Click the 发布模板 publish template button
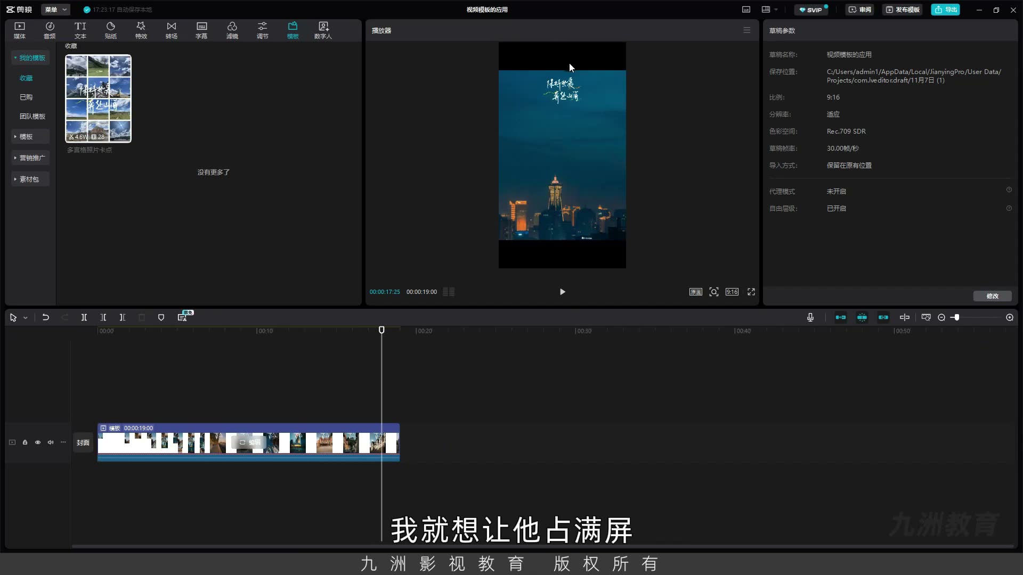This screenshot has height=575, width=1023. (x=903, y=10)
